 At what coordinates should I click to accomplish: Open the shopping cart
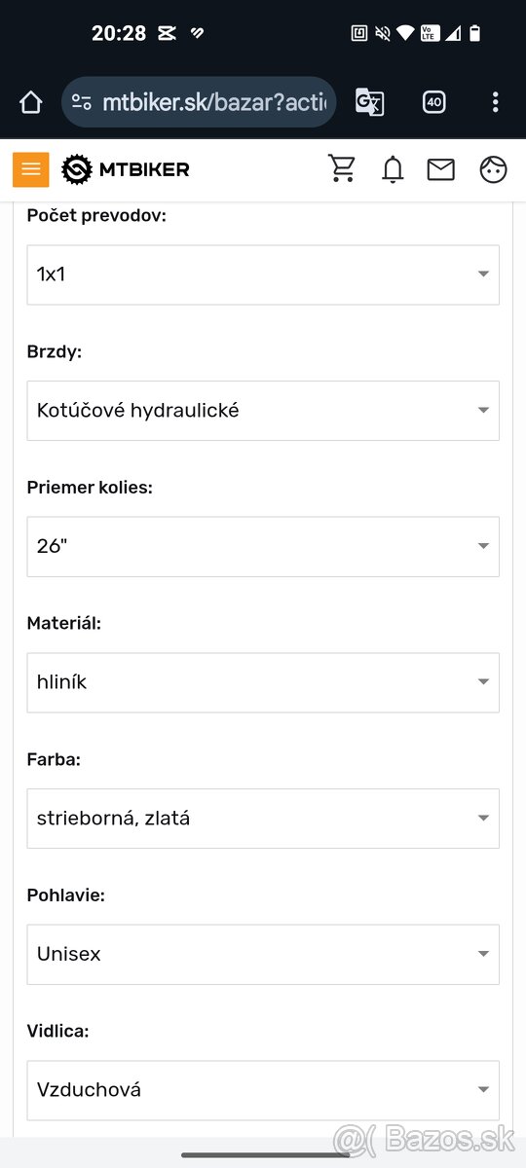342,169
